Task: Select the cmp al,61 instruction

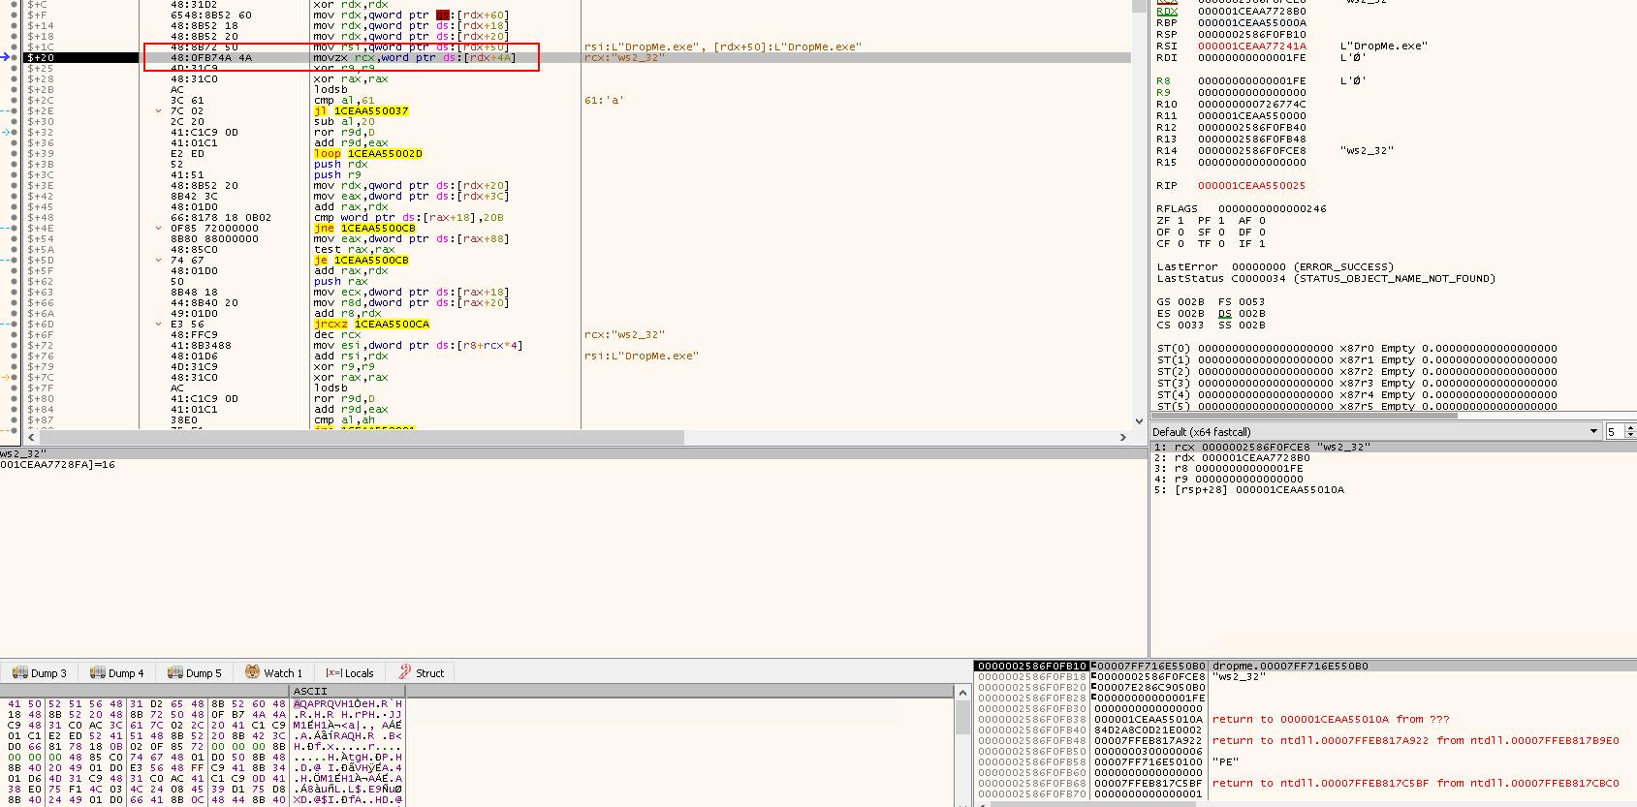Action: [x=344, y=101]
